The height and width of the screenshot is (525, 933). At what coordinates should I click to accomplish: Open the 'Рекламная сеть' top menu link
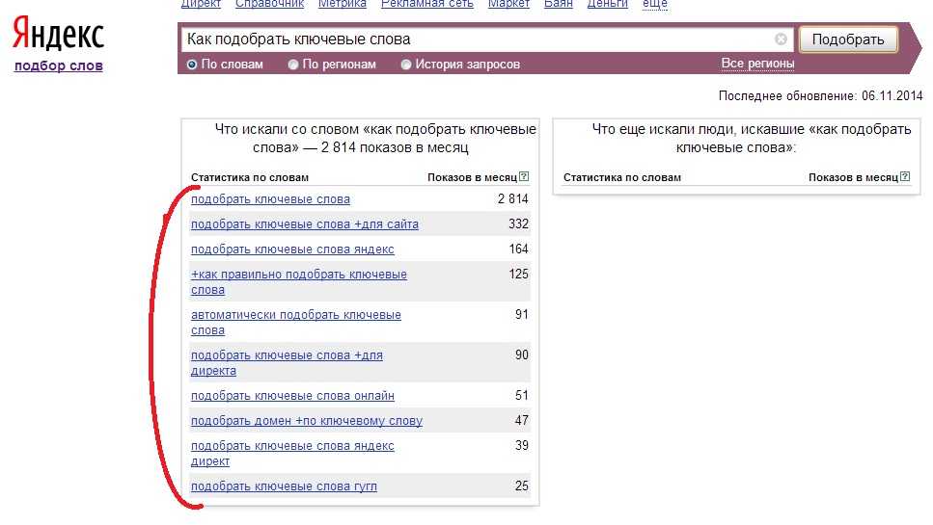pyautogui.click(x=427, y=4)
